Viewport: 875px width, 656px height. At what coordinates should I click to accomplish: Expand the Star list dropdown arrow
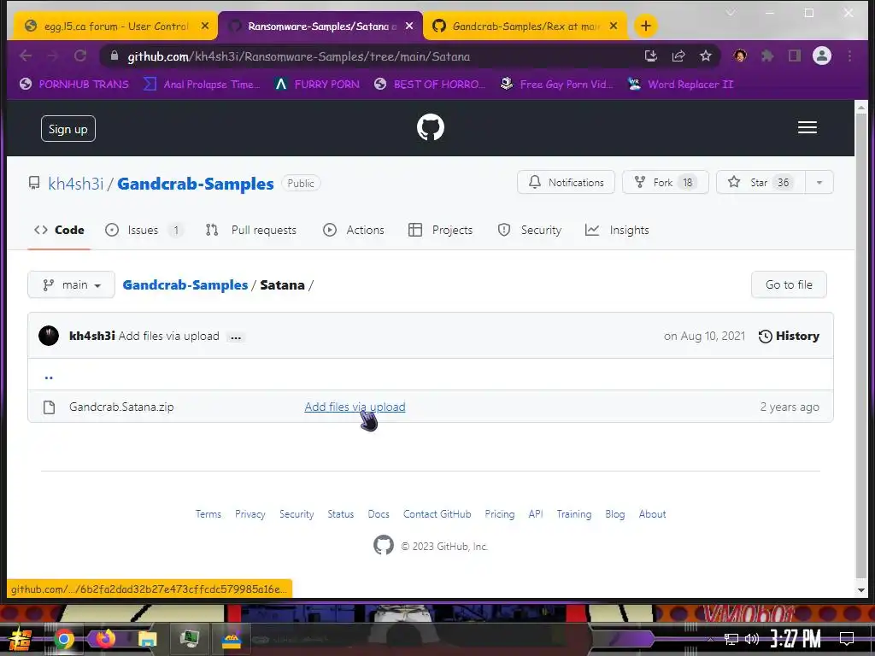tap(819, 183)
